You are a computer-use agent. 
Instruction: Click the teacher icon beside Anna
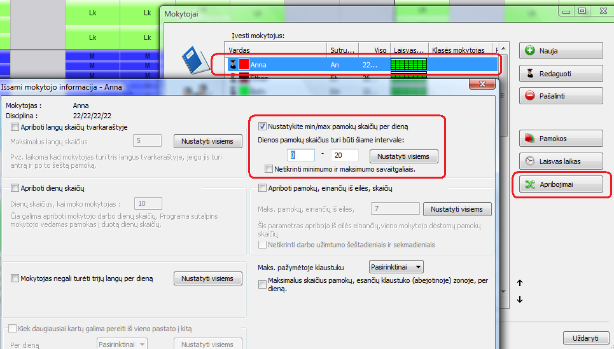pos(233,64)
